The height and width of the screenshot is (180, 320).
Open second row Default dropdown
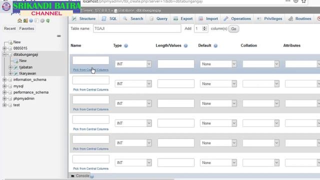click(x=218, y=83)
